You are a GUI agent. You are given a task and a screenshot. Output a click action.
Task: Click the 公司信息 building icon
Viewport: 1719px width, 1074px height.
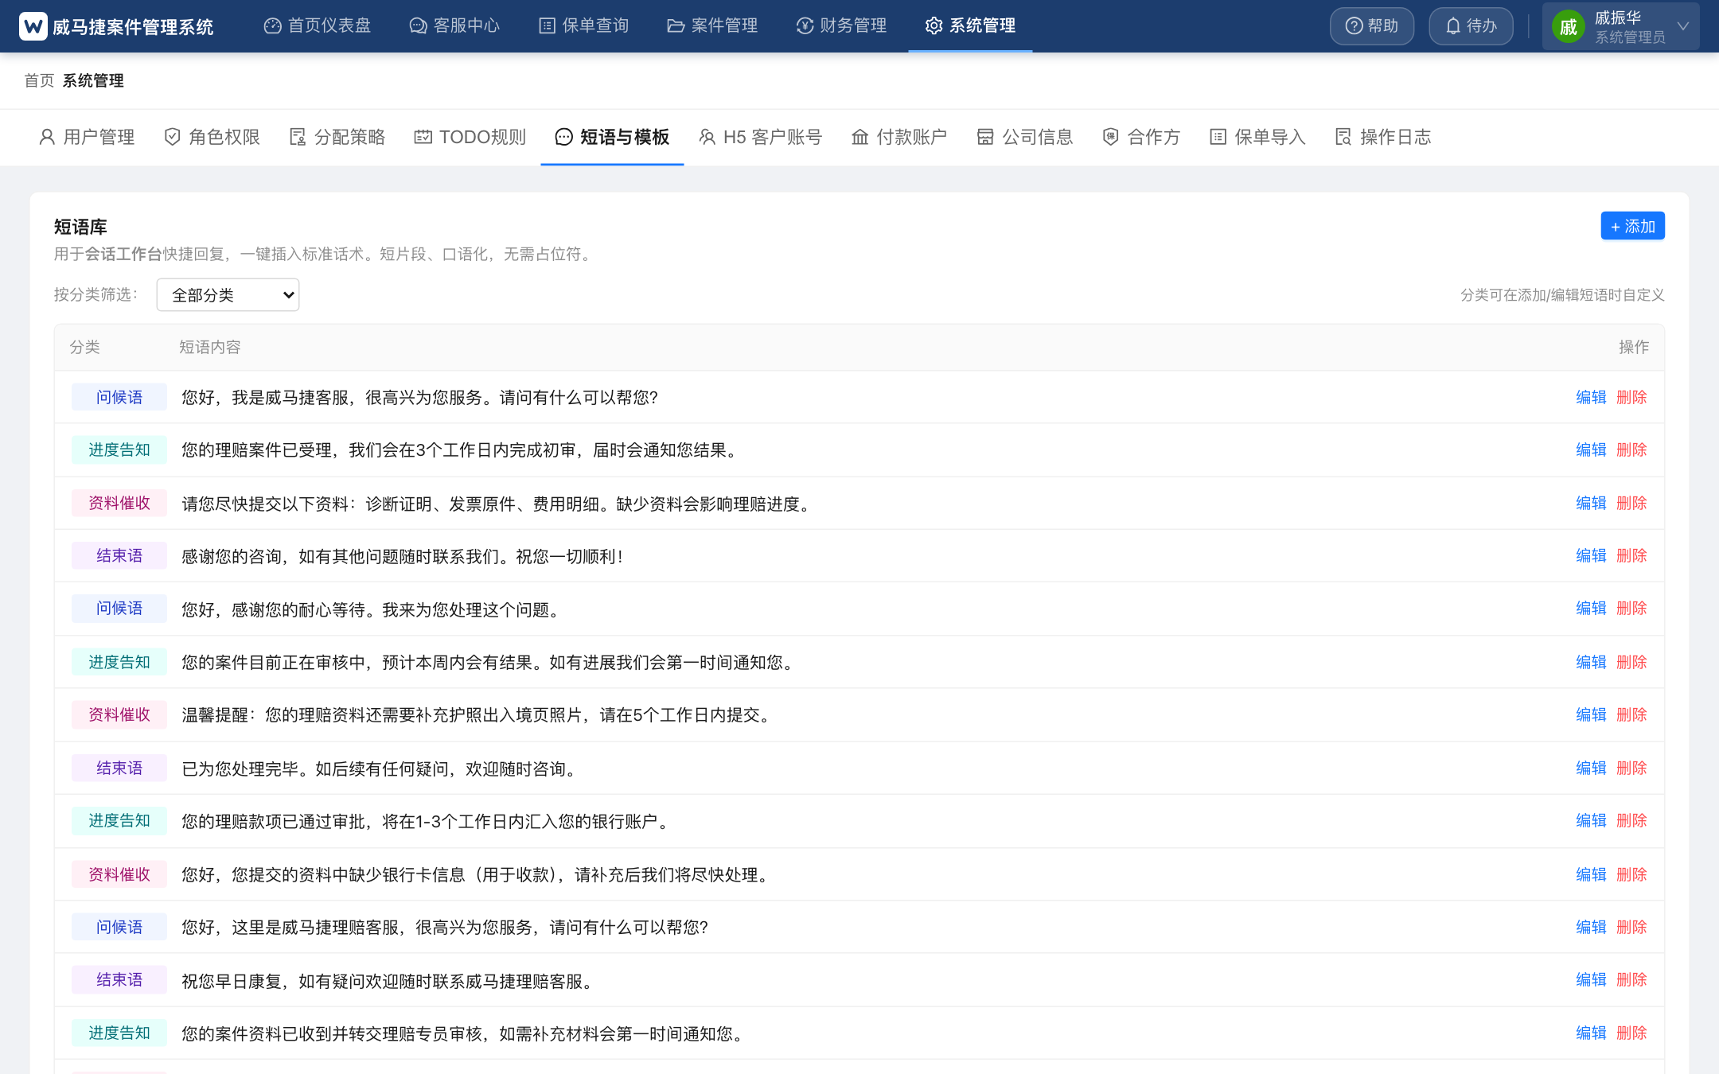point(985,137)
